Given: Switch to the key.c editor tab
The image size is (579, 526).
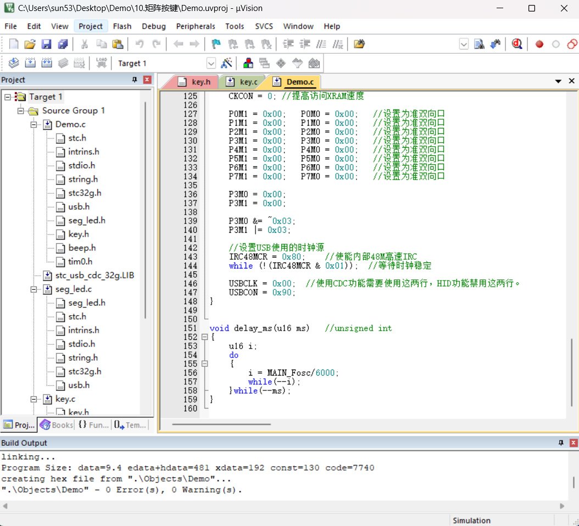Looking at the screenshot, I should (242, 82).
